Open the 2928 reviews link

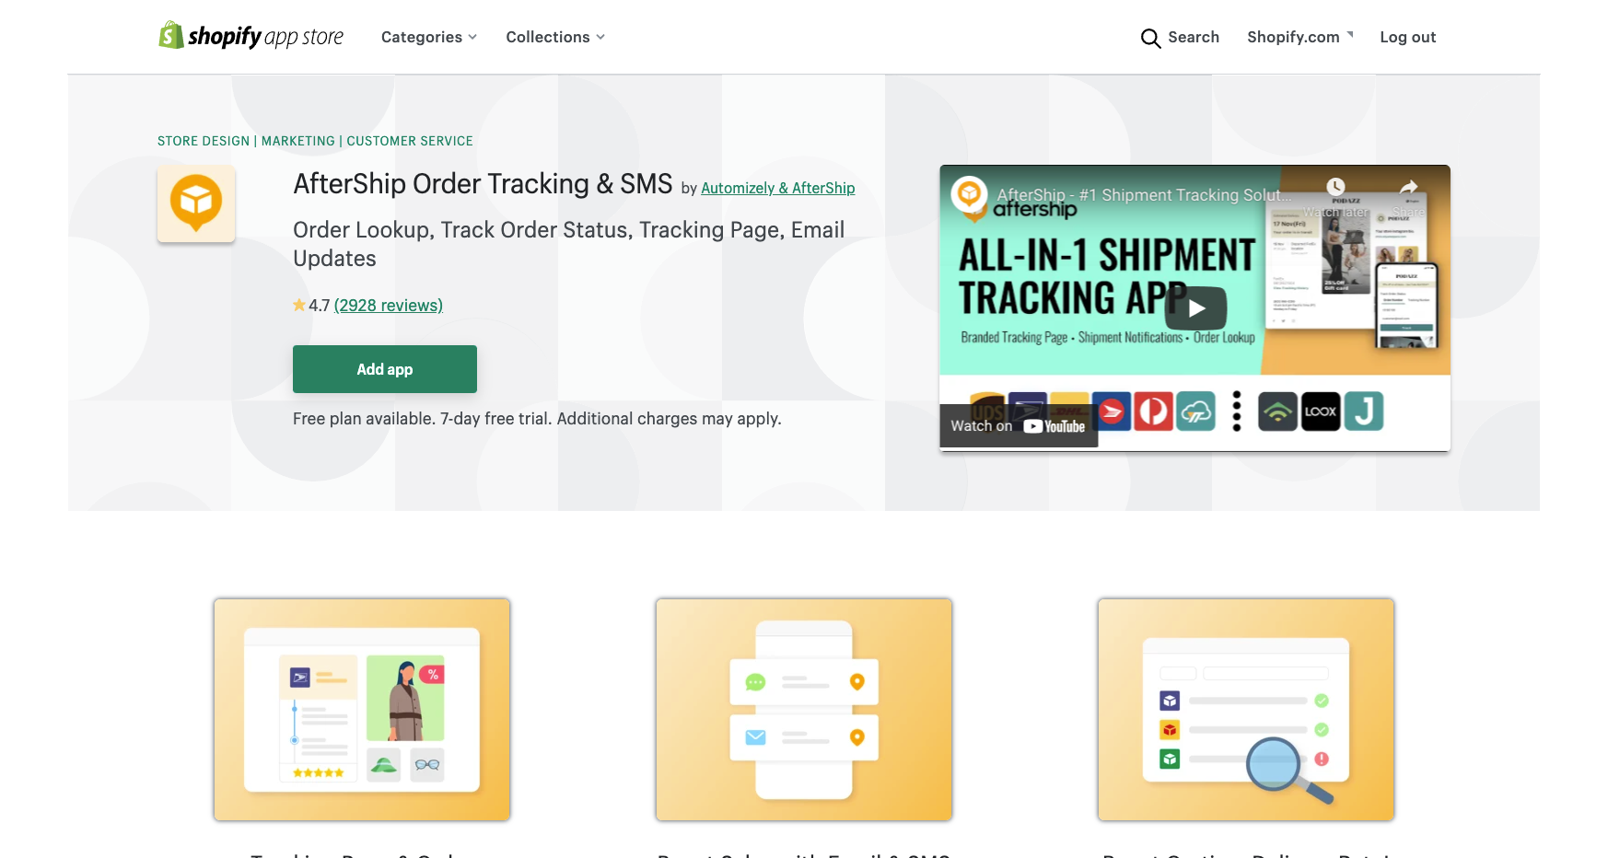389,305
